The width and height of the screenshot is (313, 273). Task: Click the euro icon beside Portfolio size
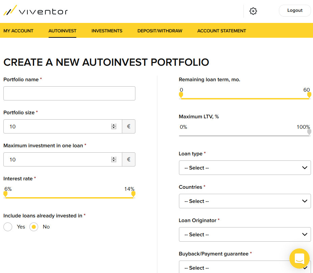point(128,126)
